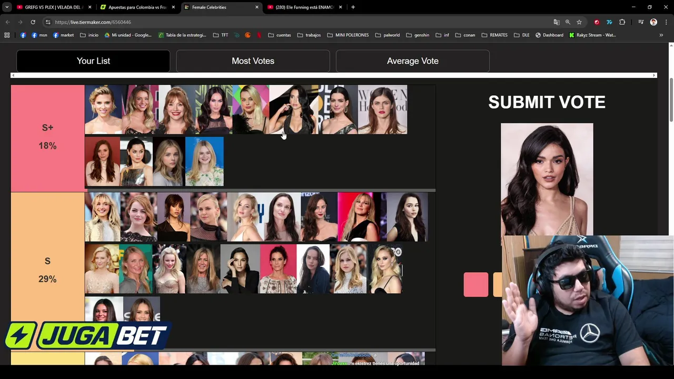Click the S 29% tier label
This screenshot has height=379, width=674.
[x=47, y=270]
